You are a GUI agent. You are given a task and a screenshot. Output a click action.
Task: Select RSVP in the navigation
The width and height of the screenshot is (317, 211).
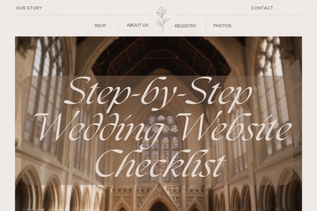(x=100, y=26)
